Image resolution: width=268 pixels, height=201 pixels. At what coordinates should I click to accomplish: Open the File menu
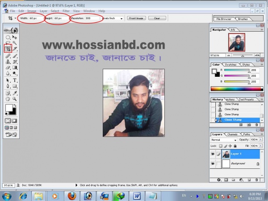[x=13, y=11]
